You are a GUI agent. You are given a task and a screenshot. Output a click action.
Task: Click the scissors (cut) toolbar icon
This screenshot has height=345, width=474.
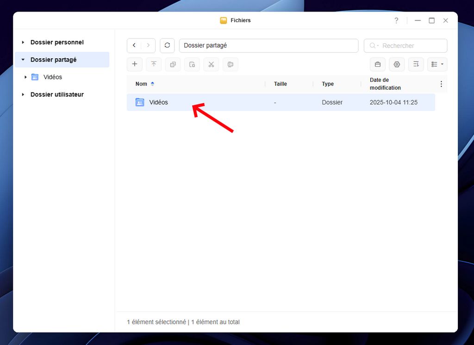pyautogui.click(x=211, y=64)
